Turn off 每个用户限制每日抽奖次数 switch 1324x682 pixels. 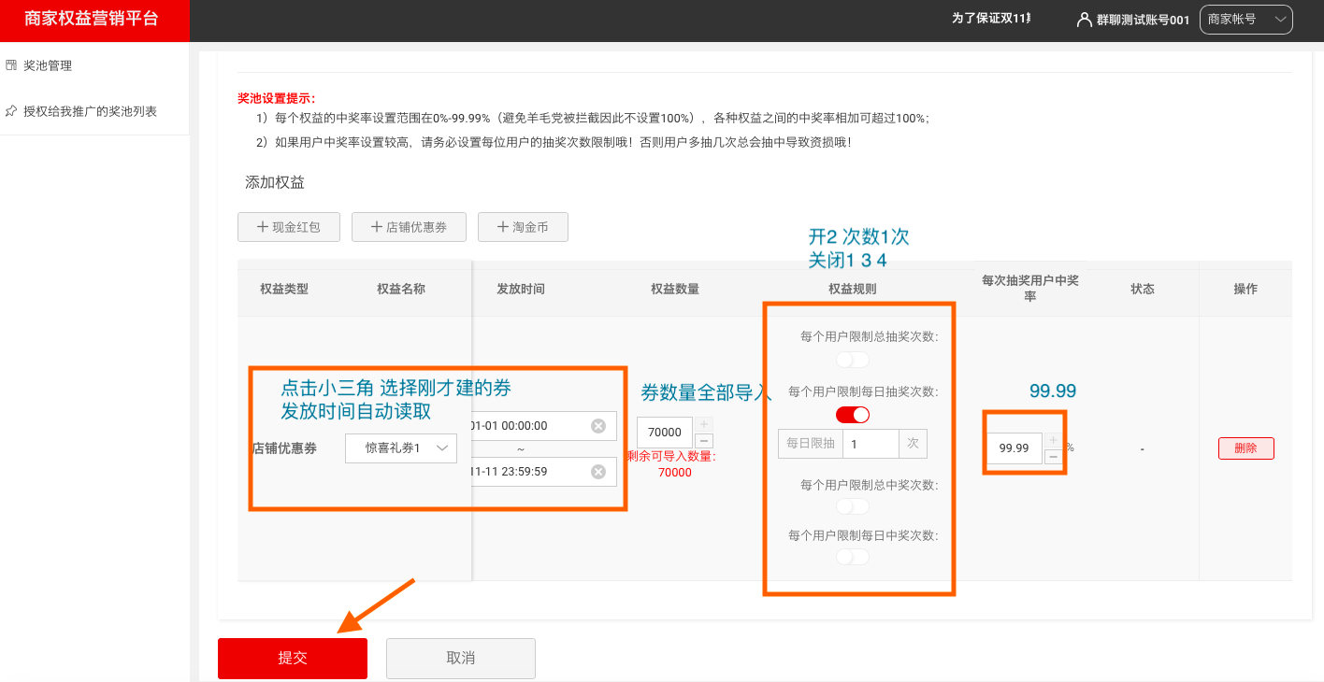click(x=853, y=415)
